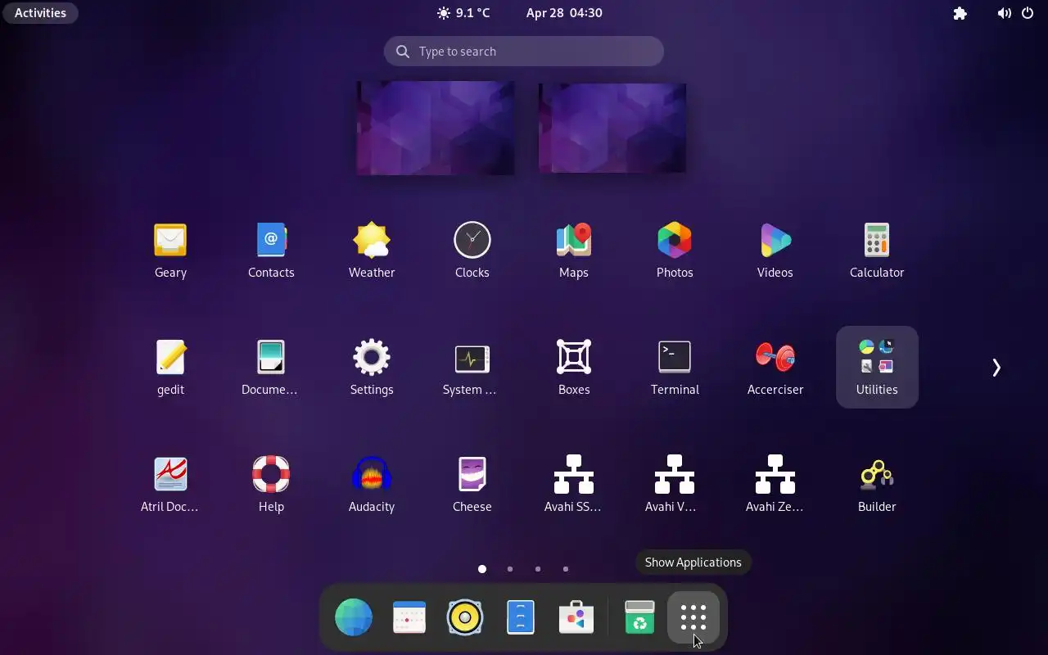Open the Utilities app folder
1048x655 pixels.
877,368
